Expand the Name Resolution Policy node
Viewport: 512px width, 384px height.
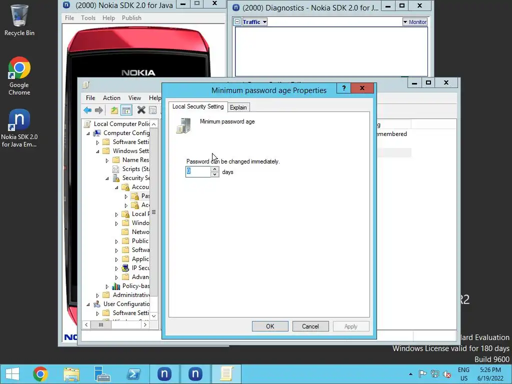coord(107,160)
